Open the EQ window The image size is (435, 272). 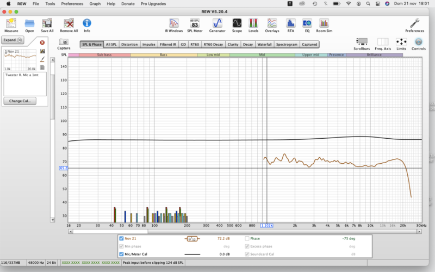[307, 23]
